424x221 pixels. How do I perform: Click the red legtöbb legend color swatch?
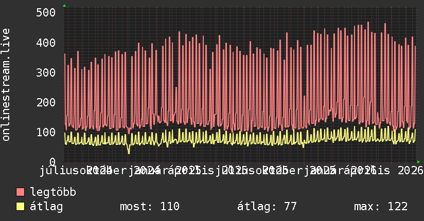click(20, 192)
